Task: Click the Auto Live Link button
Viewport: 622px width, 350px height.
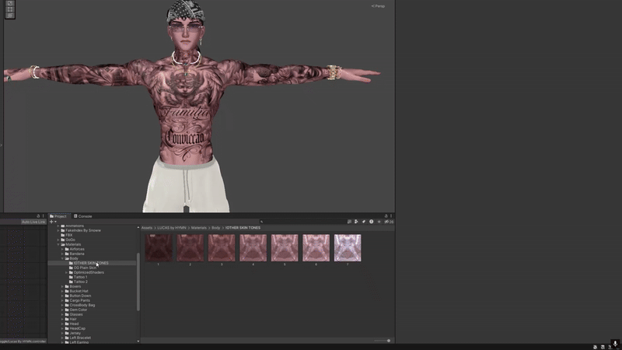Action: [x=33, y=222]
